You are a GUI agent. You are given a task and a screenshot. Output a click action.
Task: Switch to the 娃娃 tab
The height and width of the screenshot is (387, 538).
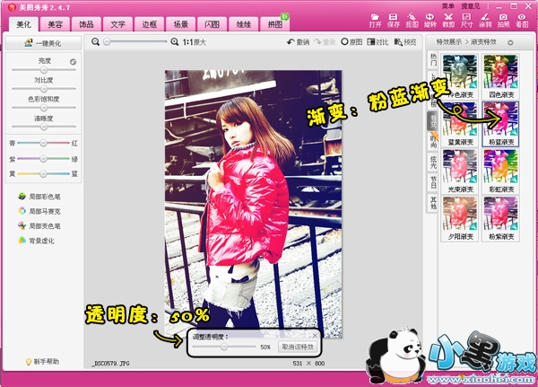click(244, 24)
